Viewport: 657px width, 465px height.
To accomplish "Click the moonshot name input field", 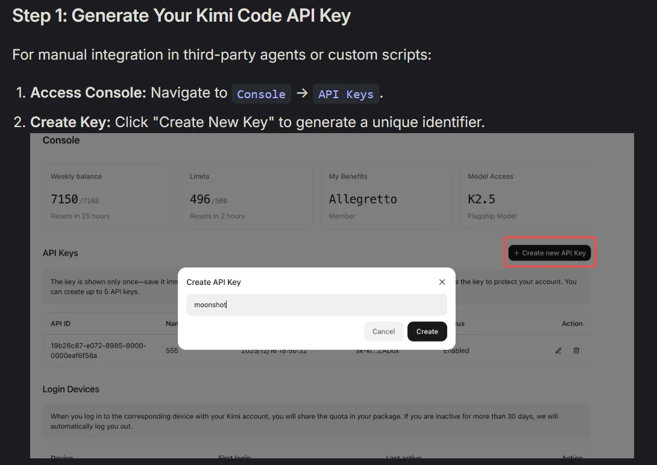I will (x=316, y=305).
